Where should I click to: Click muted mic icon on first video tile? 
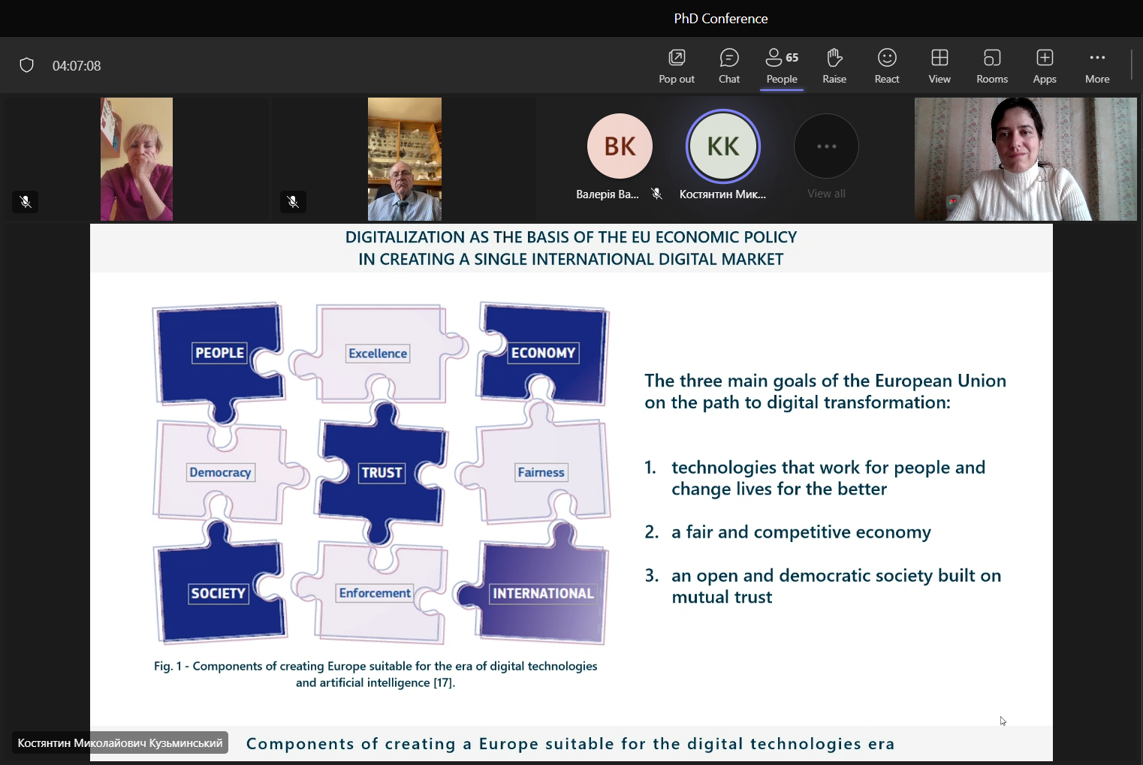pyautogui.click(x=26, y=202)
